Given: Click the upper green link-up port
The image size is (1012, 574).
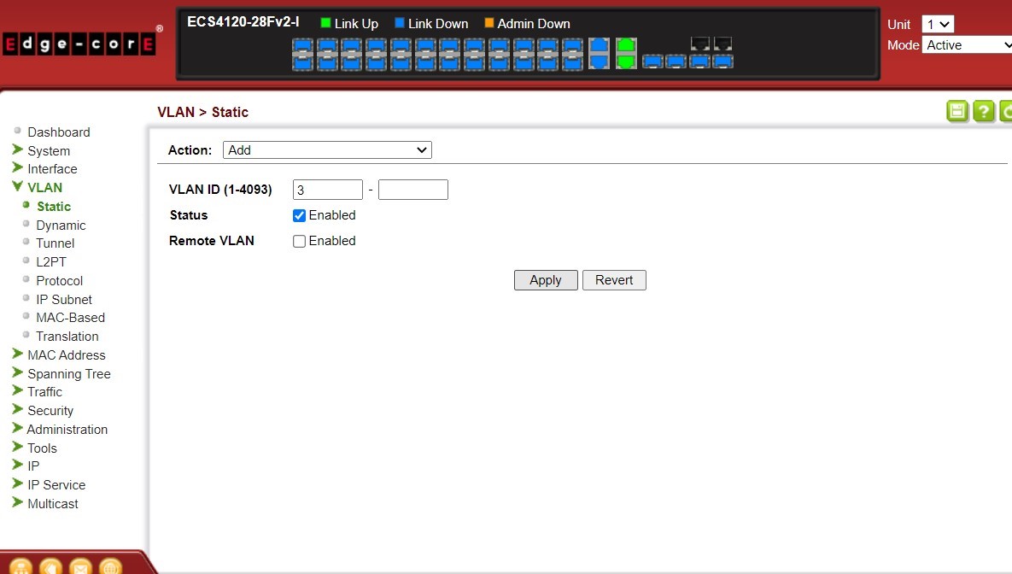Looking at the screenshot, I should (x=626, y=45).
